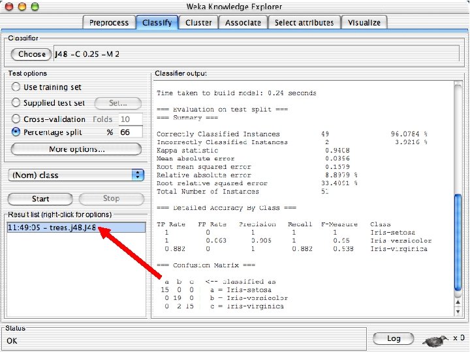
Task: Click the scrollbar down arrow in classifier output
Action: (x=458, y=312)
